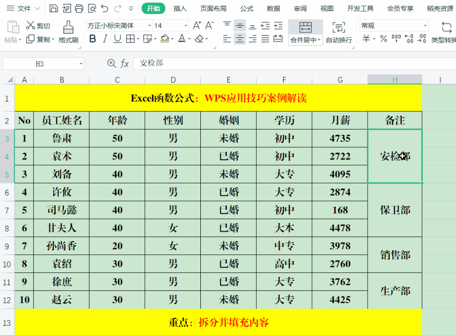This screenshot has height=335, width=456.
Task: Open the 文件 menu
Action: (x=19, y=8)
